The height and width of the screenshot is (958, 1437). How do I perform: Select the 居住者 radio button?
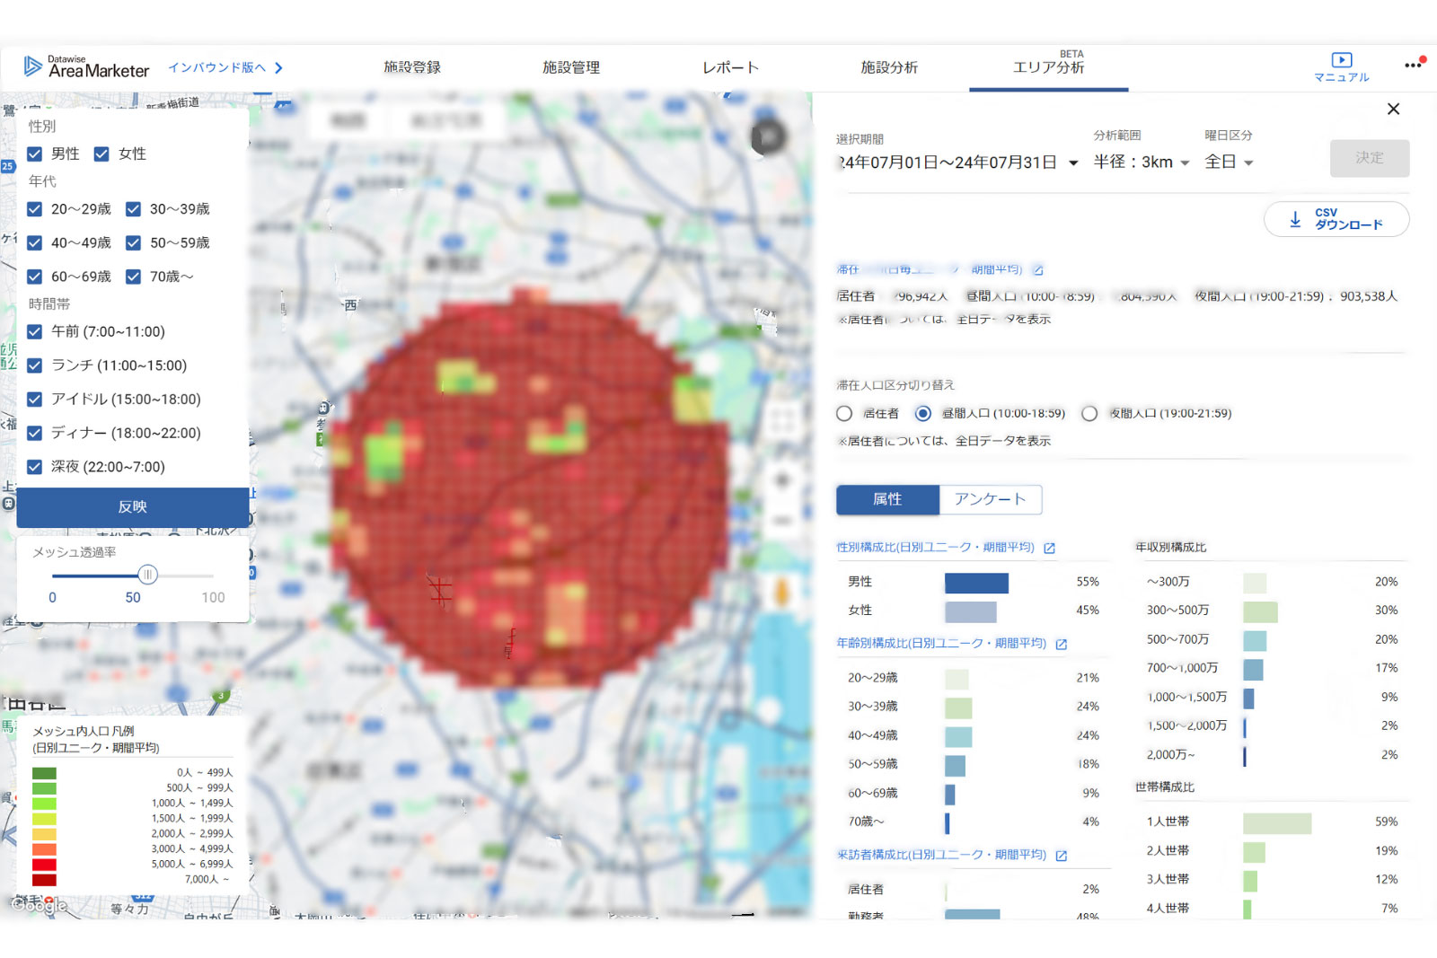tap(844, 414)
